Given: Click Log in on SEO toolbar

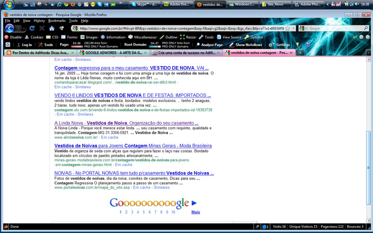Looking at the screenshot, I should [24, 44].
